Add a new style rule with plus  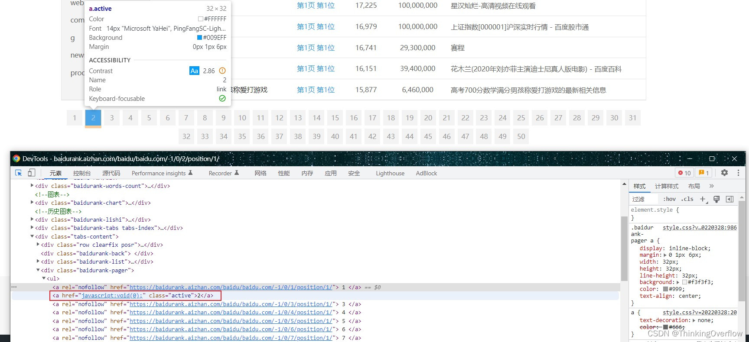point(703,199)
